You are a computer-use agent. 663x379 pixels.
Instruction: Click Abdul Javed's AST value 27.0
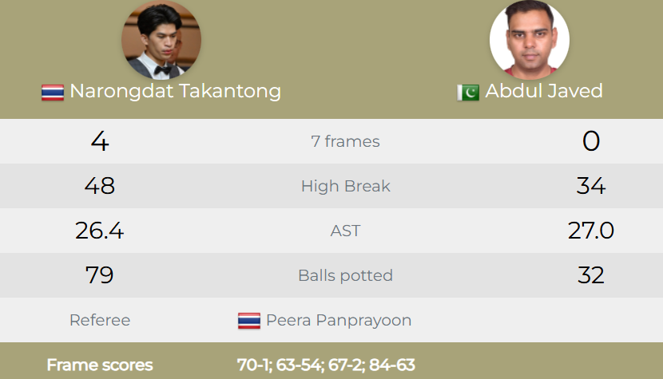coord(591,231)
